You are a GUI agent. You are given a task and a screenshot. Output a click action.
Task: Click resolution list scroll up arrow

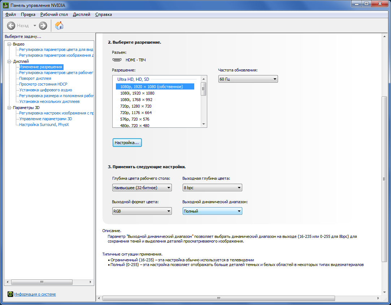click(204, 79)
